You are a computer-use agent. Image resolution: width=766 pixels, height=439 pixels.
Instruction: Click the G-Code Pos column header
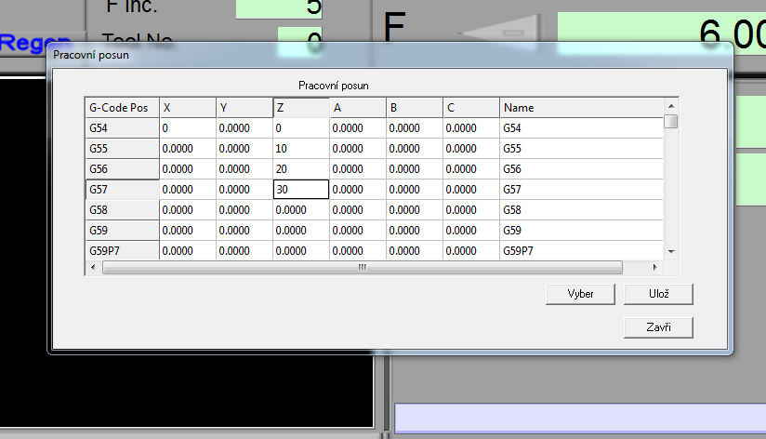(122, 107)
